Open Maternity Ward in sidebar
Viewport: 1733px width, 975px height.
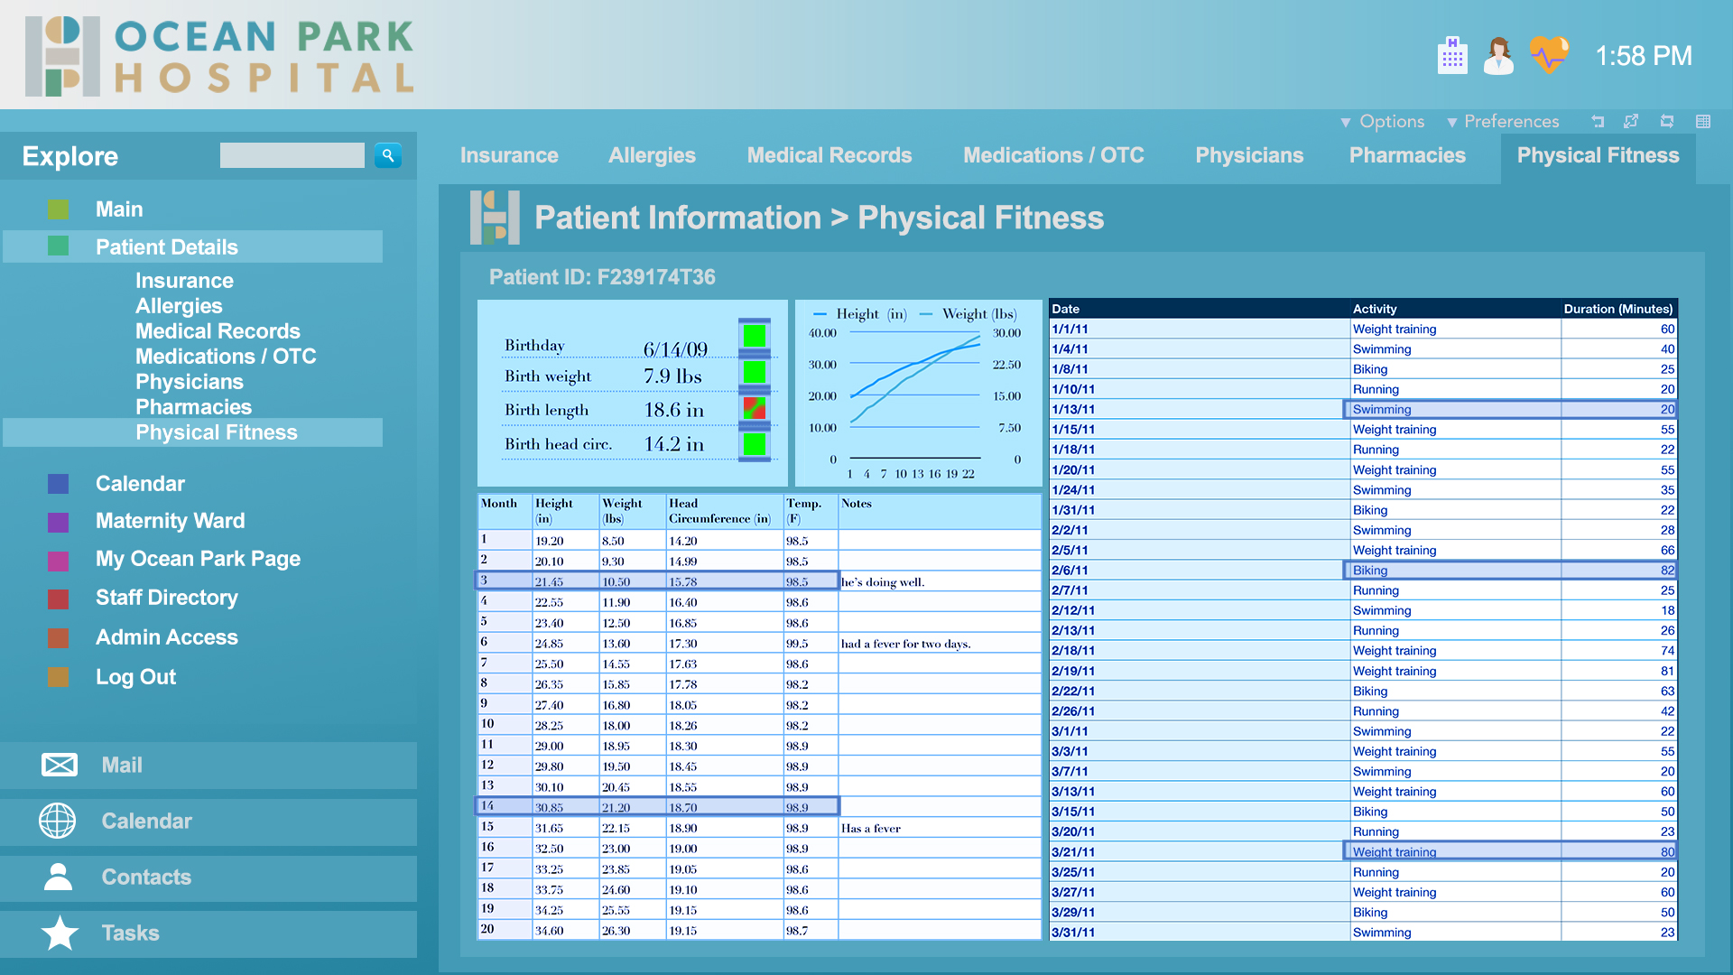[170, 521]
